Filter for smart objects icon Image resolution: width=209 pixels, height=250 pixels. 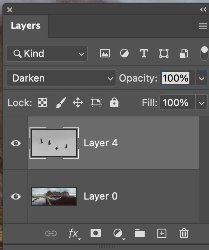pos(184,53)
